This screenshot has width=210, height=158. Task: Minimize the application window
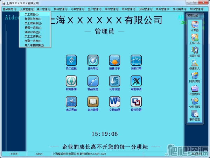189,2
